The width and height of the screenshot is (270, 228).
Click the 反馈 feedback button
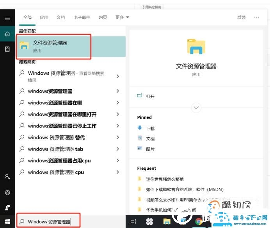tap(241, 17)
